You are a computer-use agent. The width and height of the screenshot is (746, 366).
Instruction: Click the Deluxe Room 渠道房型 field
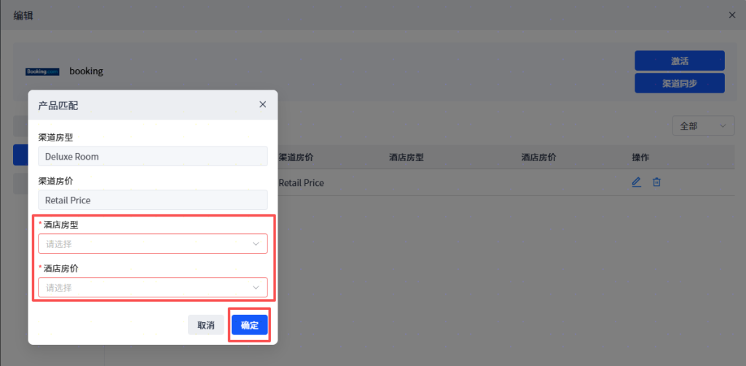tap(152, 156)
